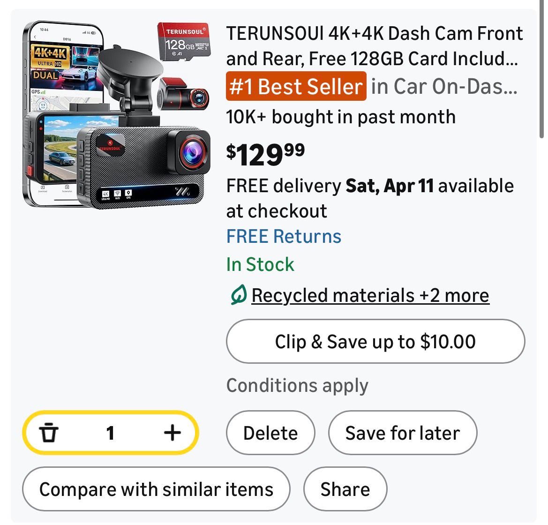Click the quantity value 1
Image resolution: width=548 pixels, height=525 pixels.
[111, 432]
